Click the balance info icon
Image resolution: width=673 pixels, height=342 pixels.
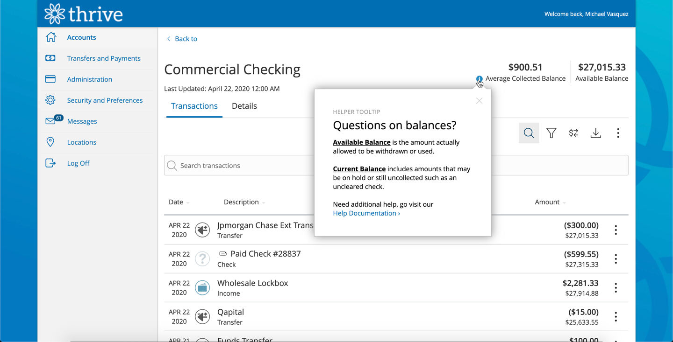tap(479, 79)
